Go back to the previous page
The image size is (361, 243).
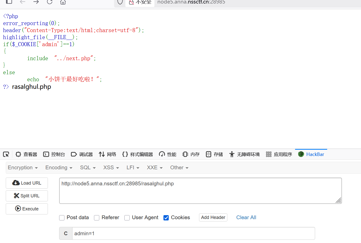pyautogui.click(x=23, y=2)
